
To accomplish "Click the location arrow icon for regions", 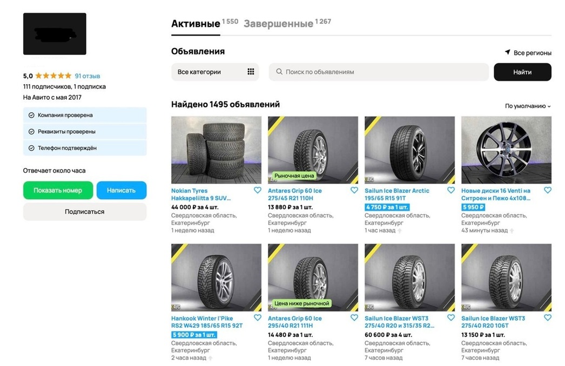I will (x=507, y=52).
